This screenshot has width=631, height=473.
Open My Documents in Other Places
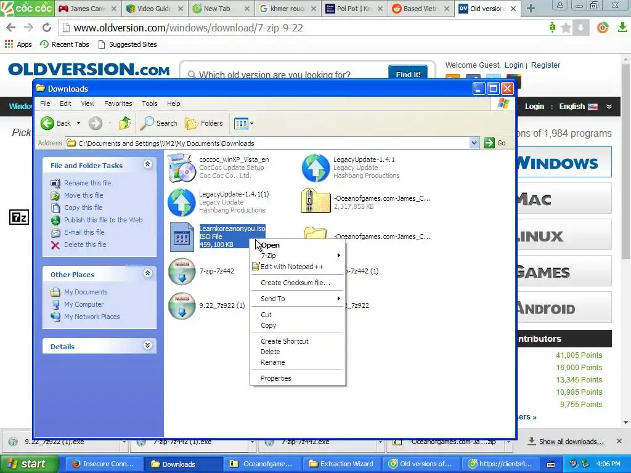point(85,292)
